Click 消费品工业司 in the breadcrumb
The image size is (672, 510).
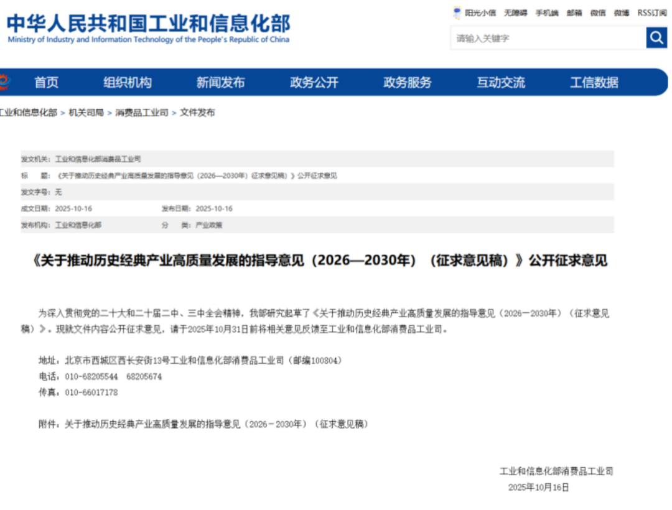[x=142, y=113]
